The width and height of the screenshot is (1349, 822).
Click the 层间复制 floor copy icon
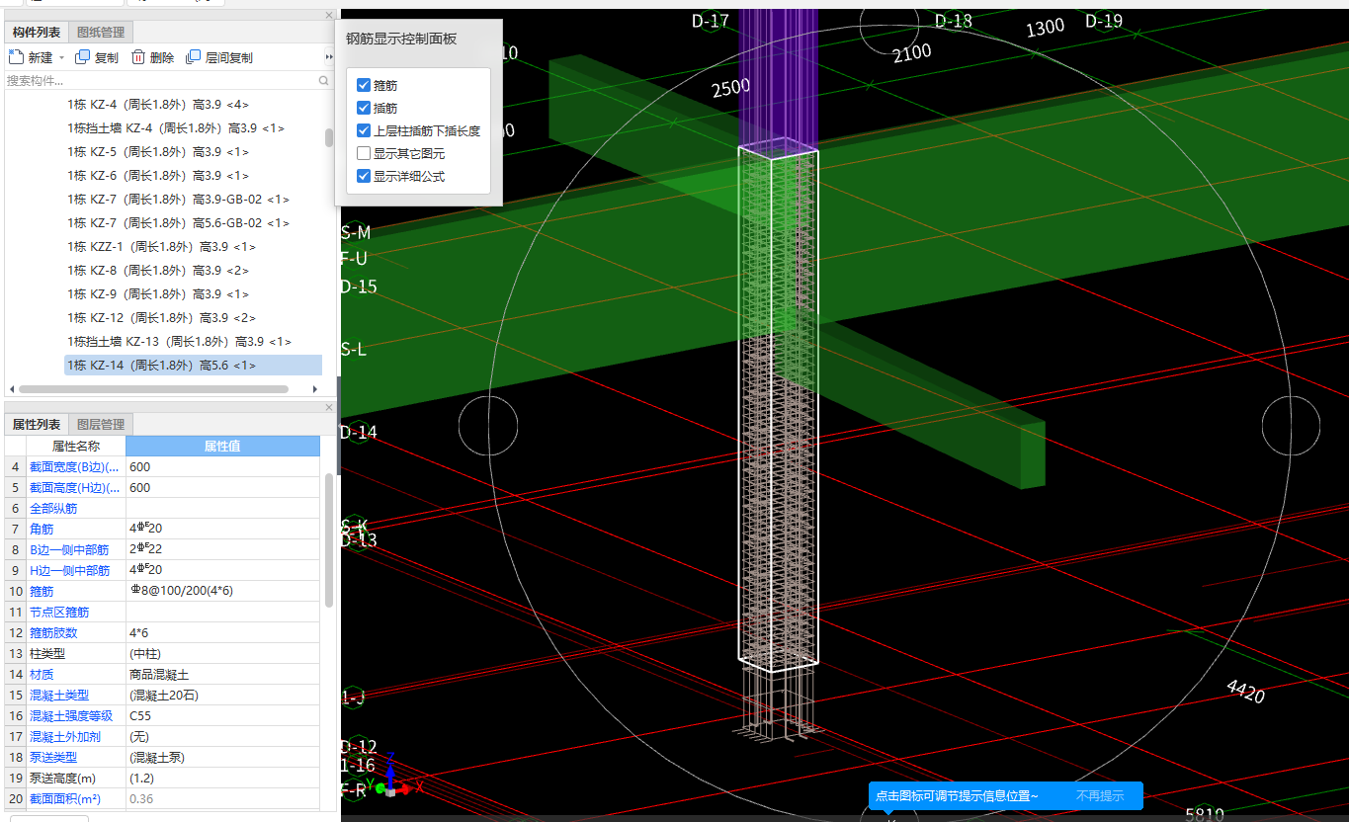click(194, 57)
